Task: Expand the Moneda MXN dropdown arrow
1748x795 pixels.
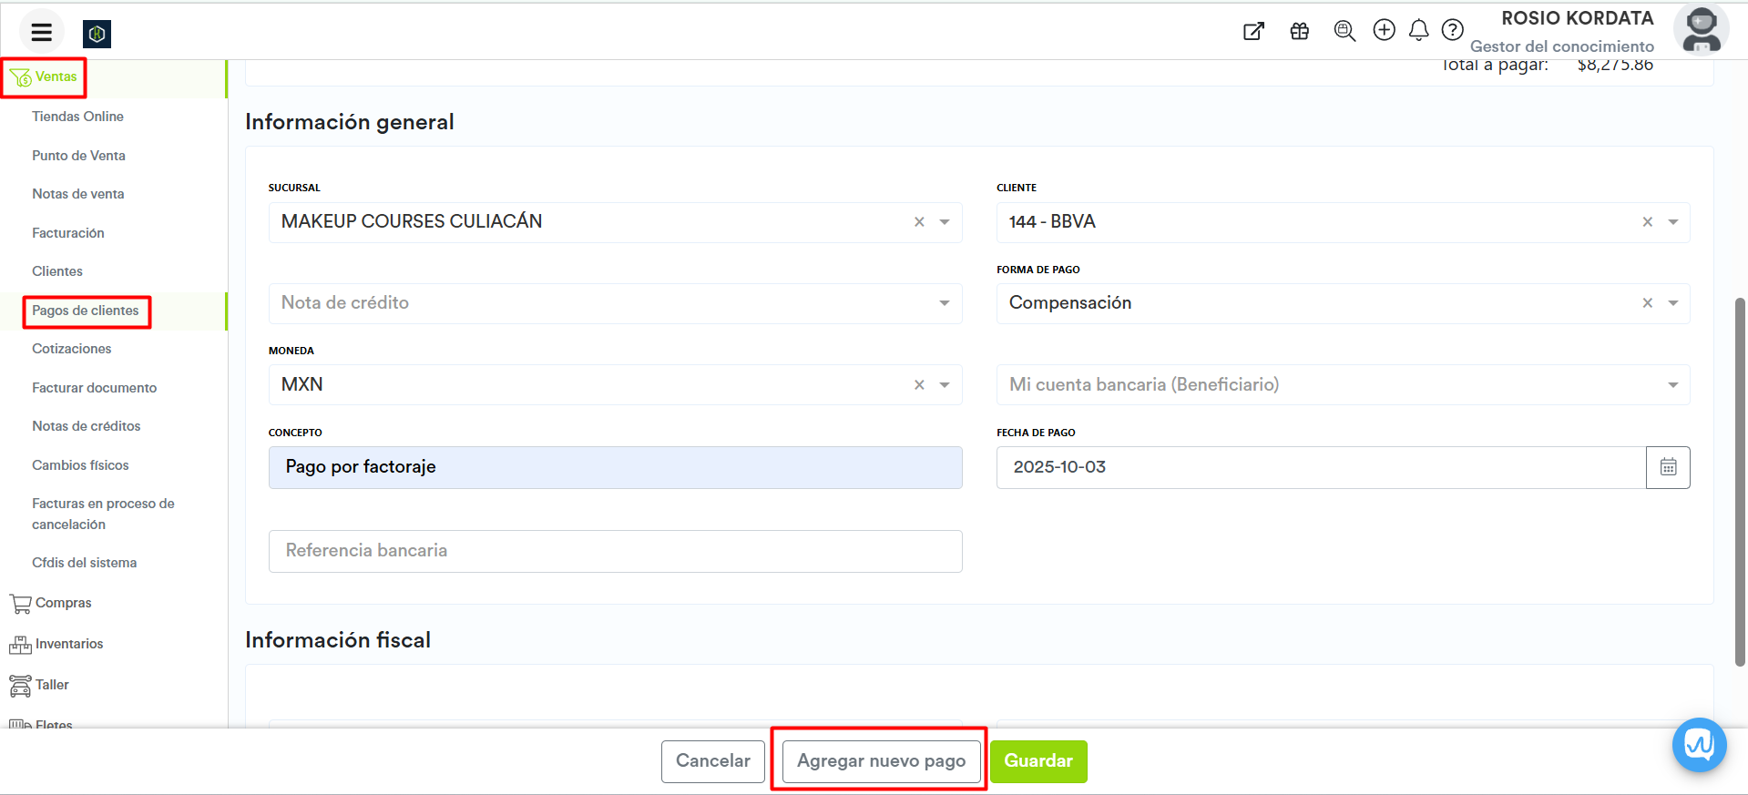Action: [944, 385]
